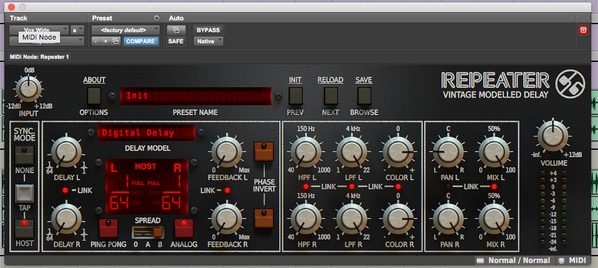The height and width of the screenshot is (268, 598).
Task: Open the factory default preset dropdown
Action: point(126,30)
